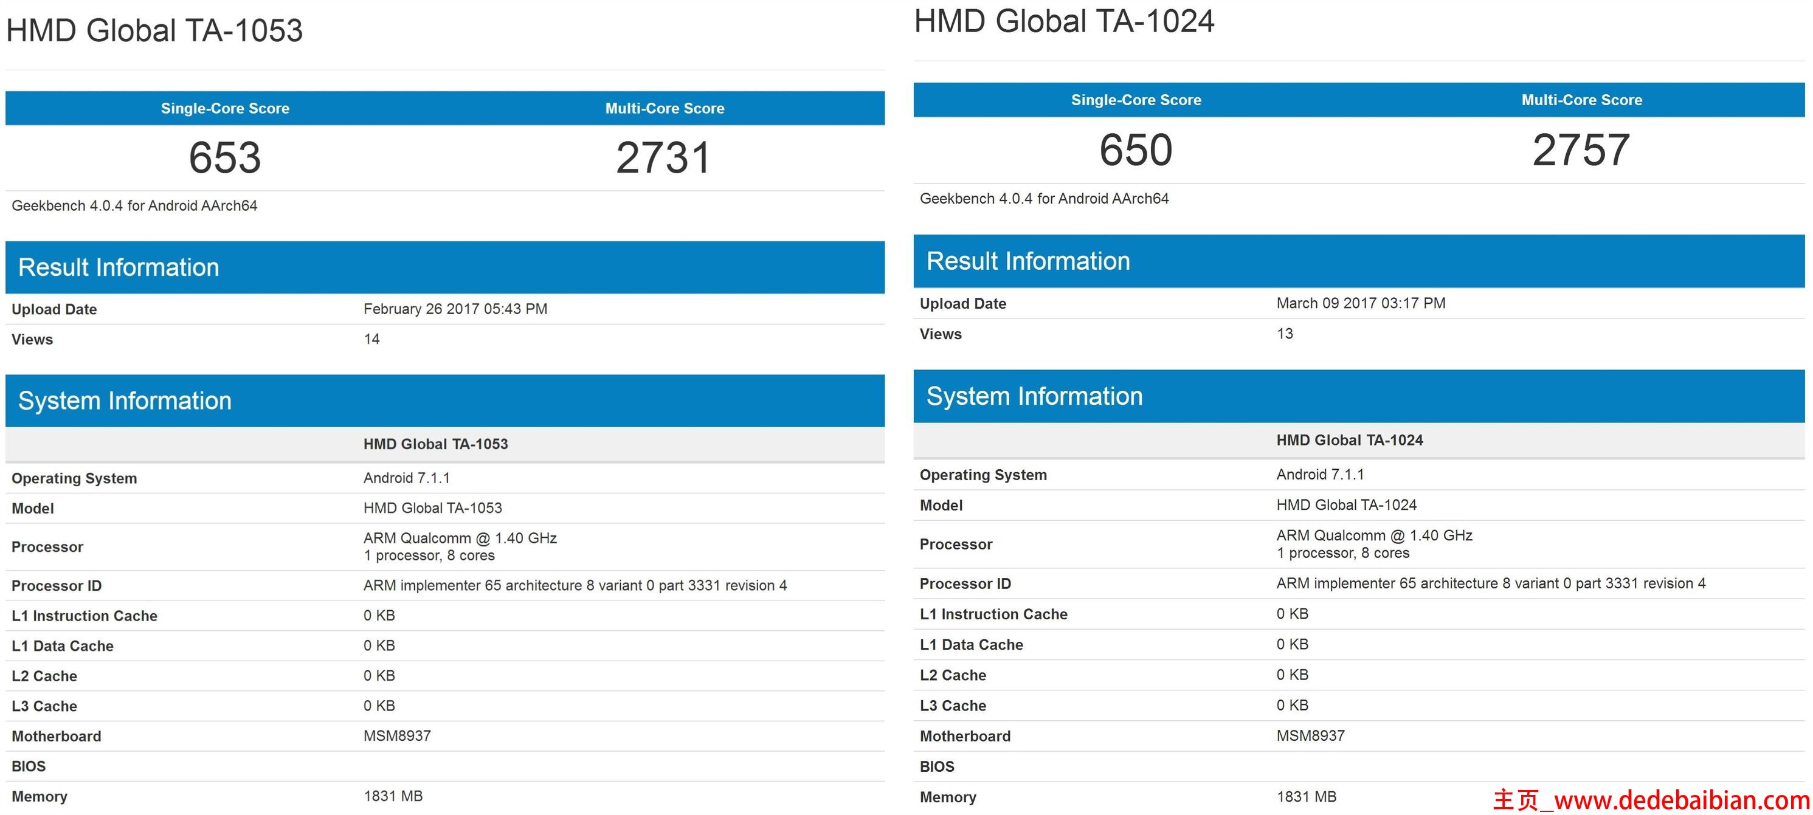Select multi-core score 2731
The image size is (1813, 815).
point(664,157)
